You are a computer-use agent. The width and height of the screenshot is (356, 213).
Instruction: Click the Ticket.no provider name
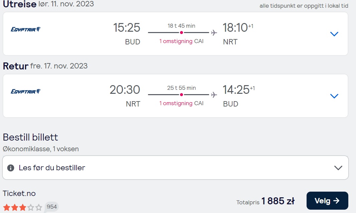tap(19, 194)
